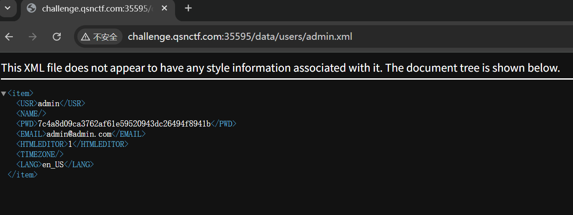Image resolution: width=573 pixels, height=215 pixels.
Task: Open the tab search dropdown chevron
Action: coord(8,8)
